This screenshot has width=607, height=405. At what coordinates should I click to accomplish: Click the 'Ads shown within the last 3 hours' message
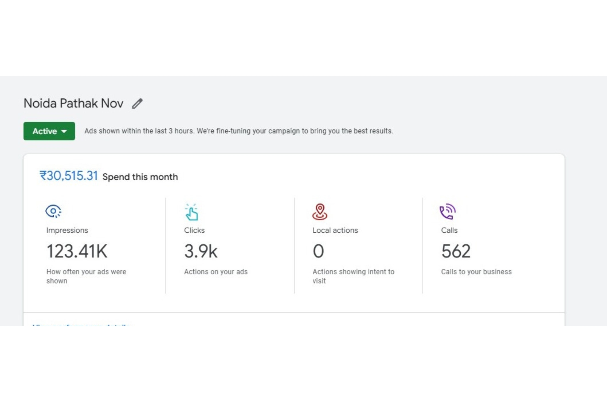tap(239, 131)
